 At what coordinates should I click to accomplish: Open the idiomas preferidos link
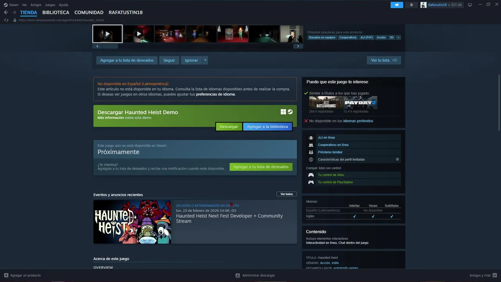[358, 121]
